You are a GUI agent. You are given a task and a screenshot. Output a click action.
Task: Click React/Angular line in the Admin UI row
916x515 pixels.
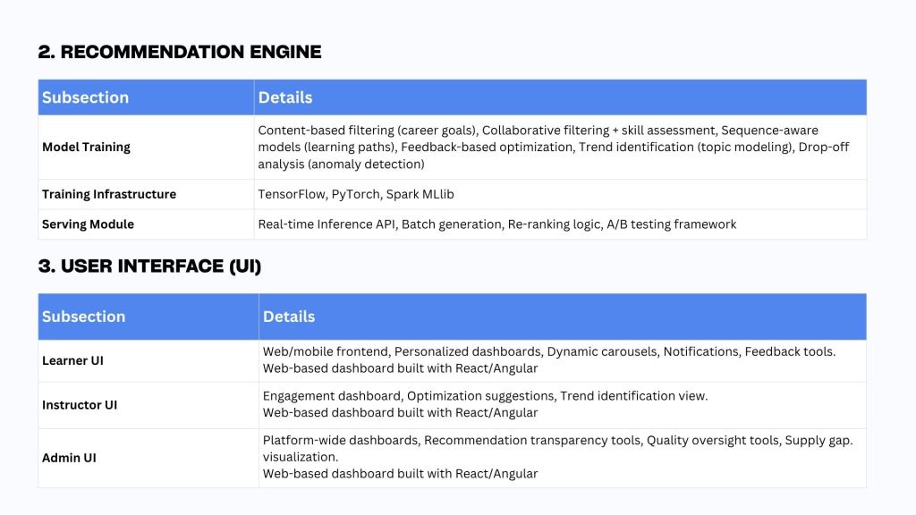(400, 474)
